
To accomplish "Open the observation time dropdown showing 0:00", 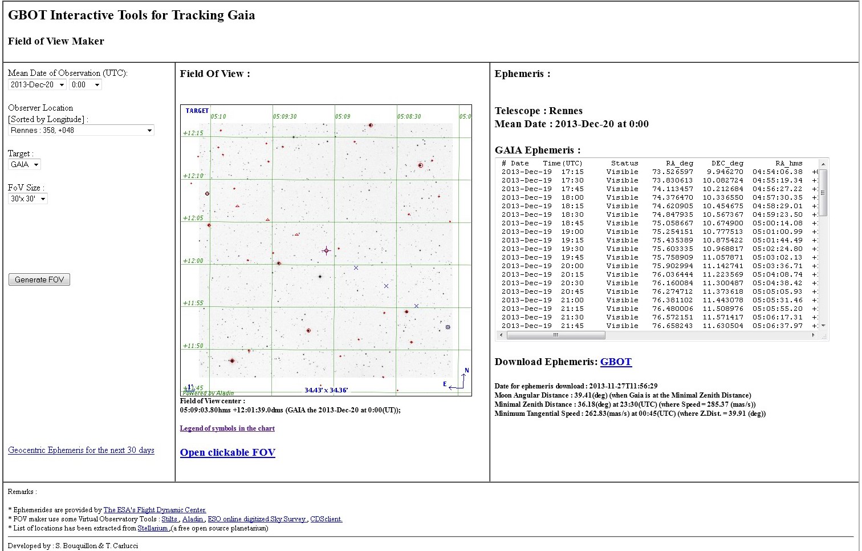I will pos(85,84).
